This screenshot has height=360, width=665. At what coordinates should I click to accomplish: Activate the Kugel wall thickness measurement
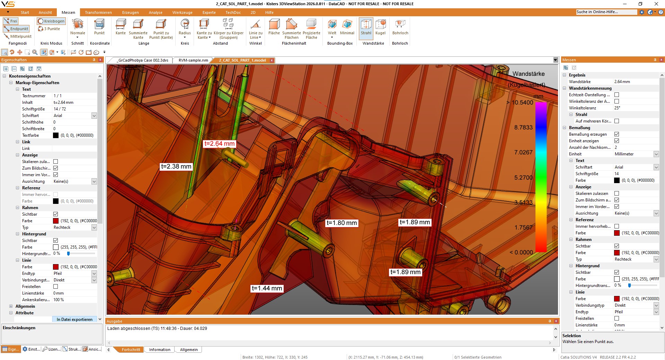click(x=381, y=28)
